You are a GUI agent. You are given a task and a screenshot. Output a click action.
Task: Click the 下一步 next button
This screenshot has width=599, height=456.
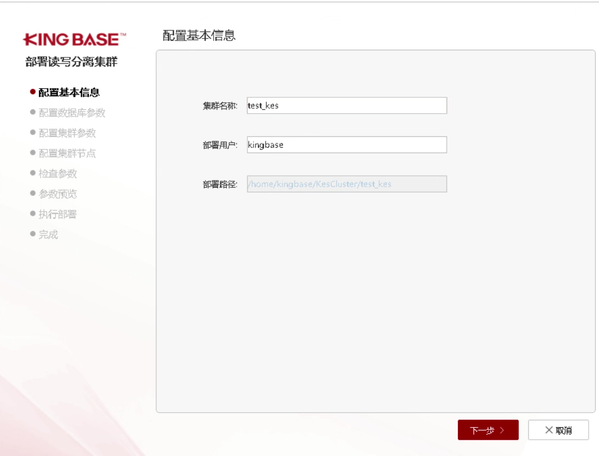[488, 430]
